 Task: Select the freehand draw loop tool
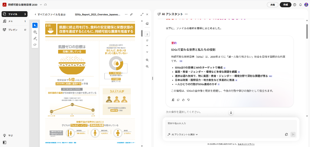[35, 45]
